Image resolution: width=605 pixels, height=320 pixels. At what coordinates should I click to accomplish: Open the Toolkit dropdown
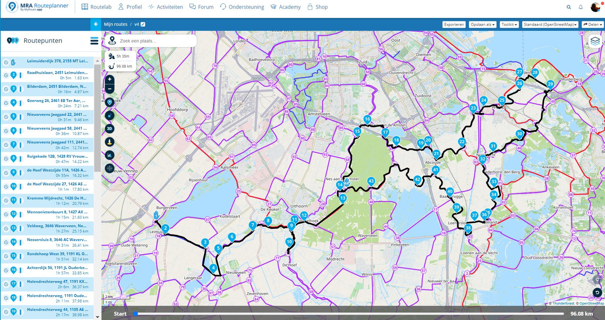[x=510, y=24]
